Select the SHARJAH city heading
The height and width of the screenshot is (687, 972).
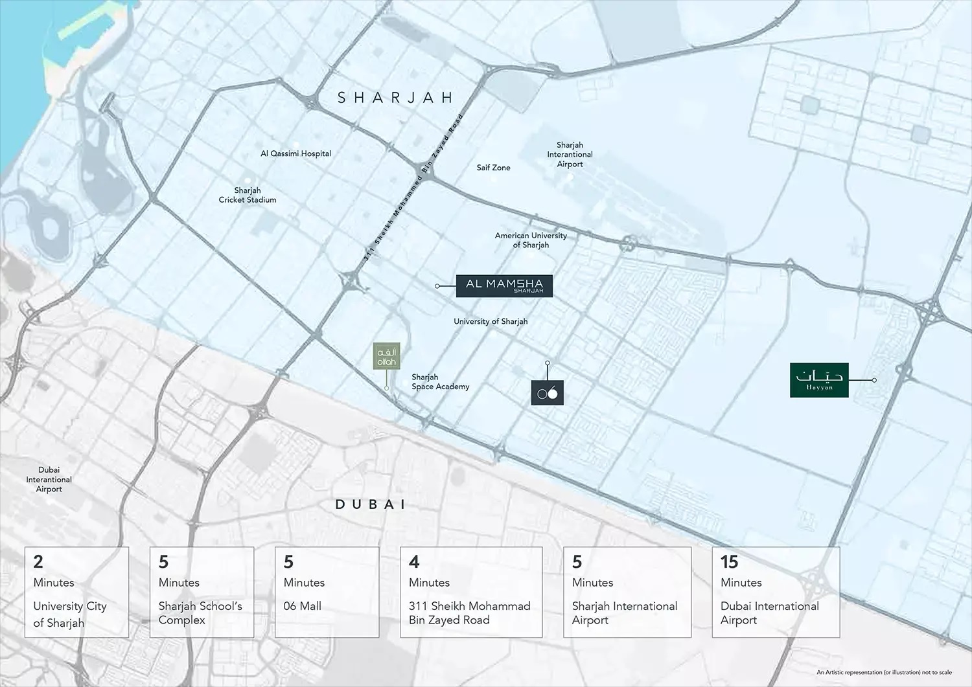coord(395,98)
